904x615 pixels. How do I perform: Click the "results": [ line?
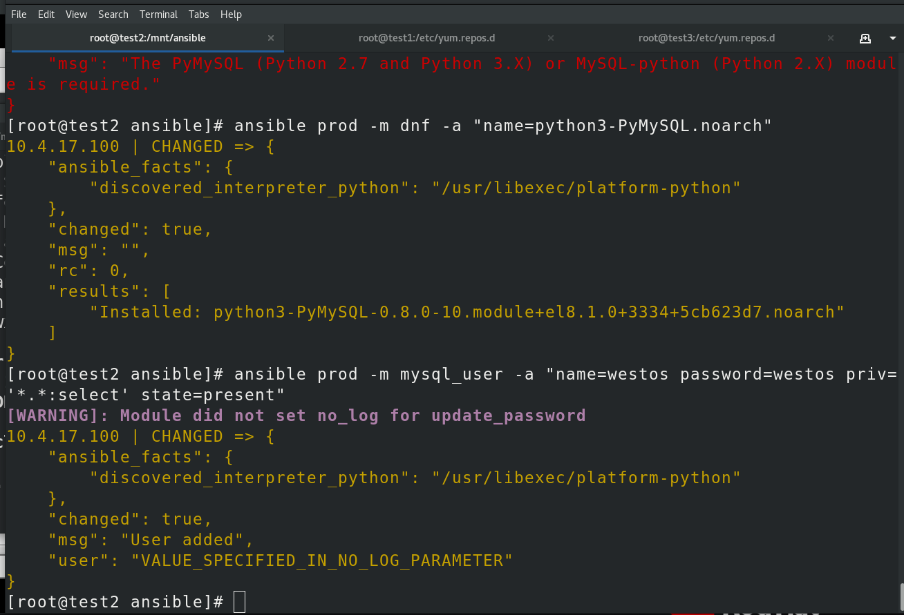point(110,291)
